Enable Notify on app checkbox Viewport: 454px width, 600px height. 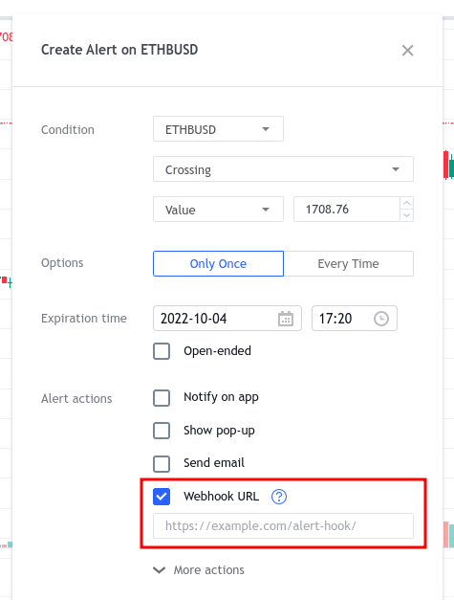click(162, 397)
